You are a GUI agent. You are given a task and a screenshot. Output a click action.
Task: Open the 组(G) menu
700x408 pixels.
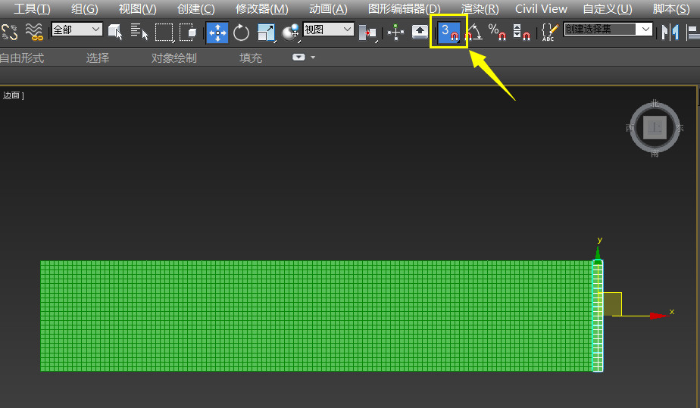point(84,9)
